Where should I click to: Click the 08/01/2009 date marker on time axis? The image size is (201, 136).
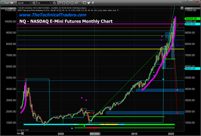click(x=94, y=134)
